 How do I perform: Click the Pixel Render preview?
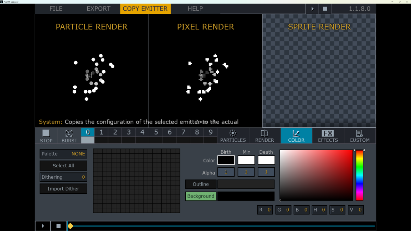(205, 71)
